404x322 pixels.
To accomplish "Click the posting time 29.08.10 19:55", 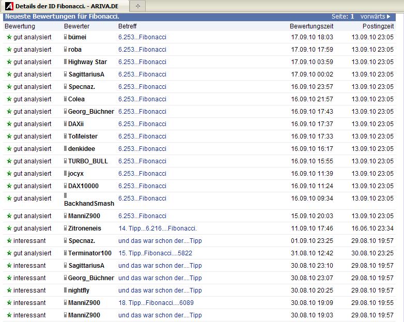I will (372, 303).
